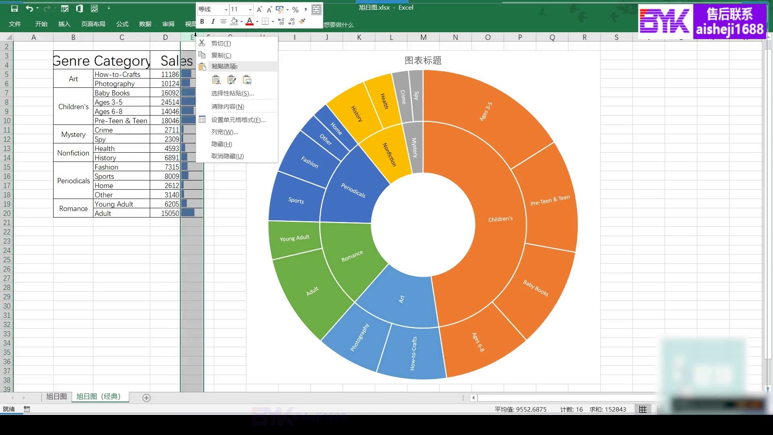Click the red font color swatch

click(250, 23)
